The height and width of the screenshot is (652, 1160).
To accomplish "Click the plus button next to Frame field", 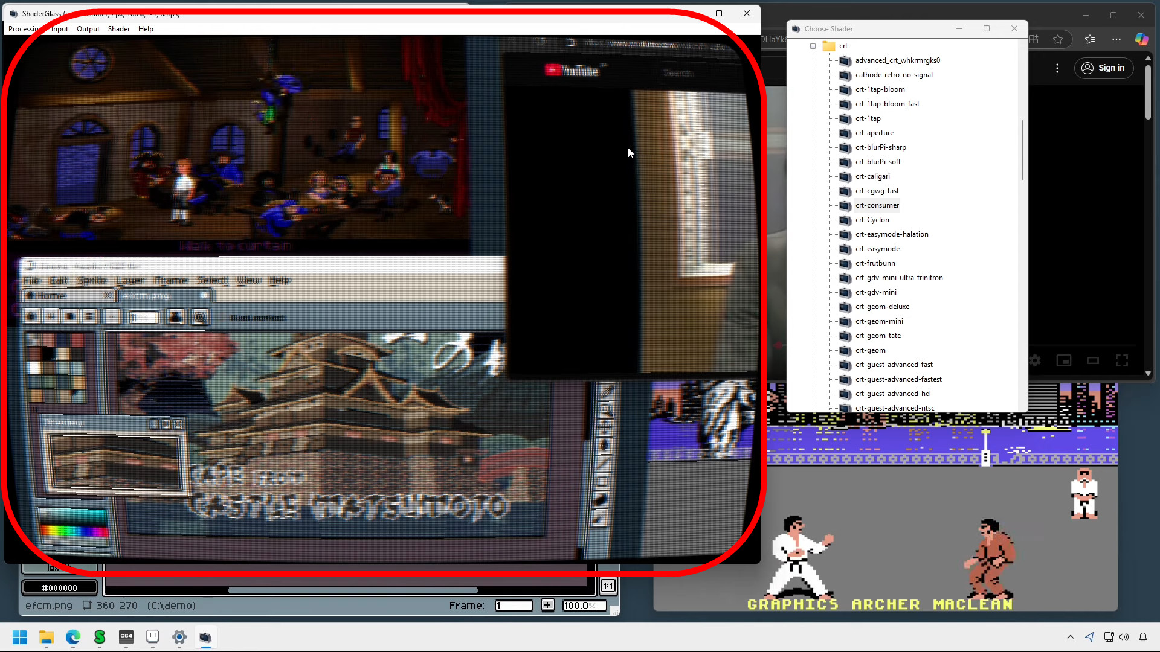I will tap(547, 605).
